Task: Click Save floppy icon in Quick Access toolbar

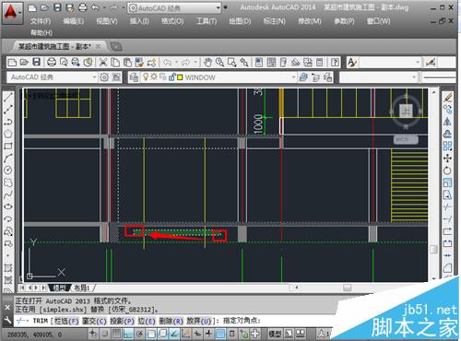Action: [57, 7]
